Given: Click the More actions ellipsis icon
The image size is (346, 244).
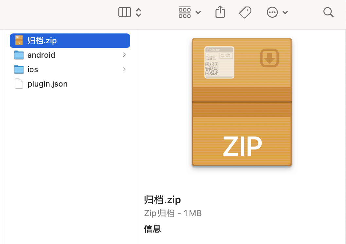Looking at the screenshot, I should 272,12.
